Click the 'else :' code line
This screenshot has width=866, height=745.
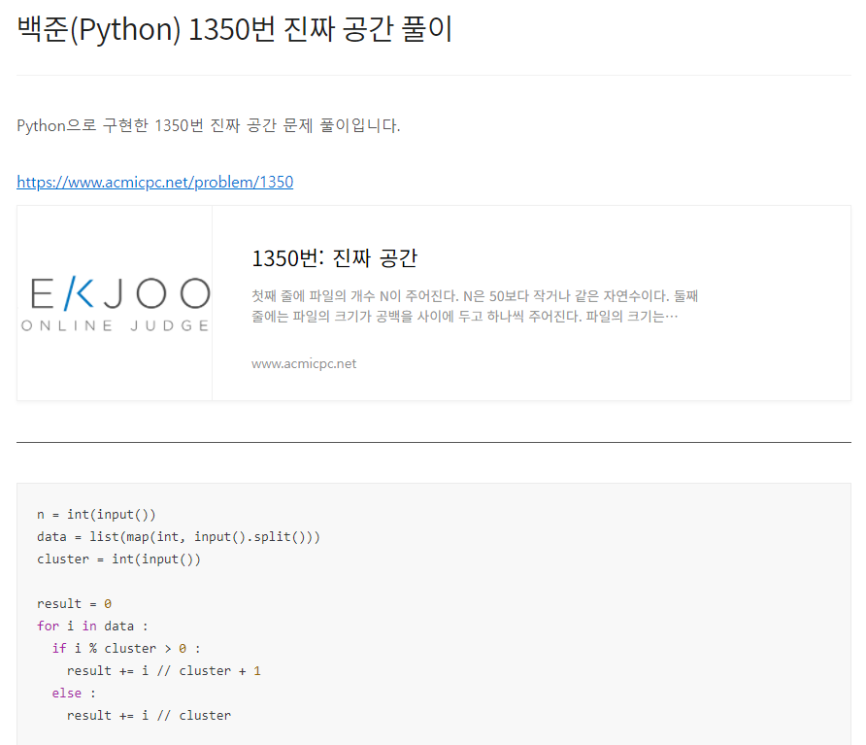[x=74, y=694]
